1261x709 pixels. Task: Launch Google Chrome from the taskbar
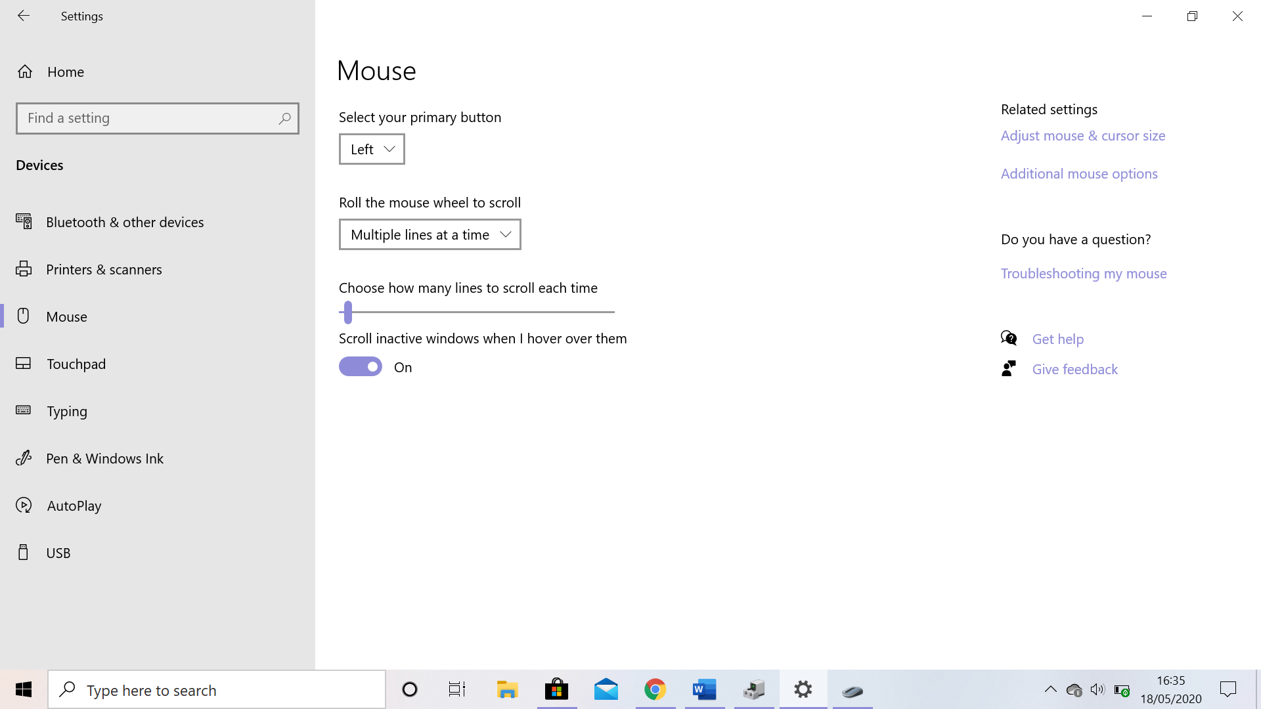(x=655, y=689)
